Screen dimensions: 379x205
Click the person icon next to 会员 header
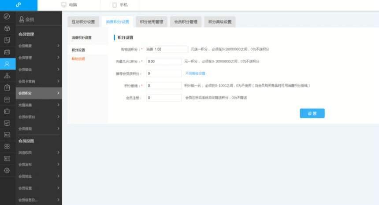22,19
